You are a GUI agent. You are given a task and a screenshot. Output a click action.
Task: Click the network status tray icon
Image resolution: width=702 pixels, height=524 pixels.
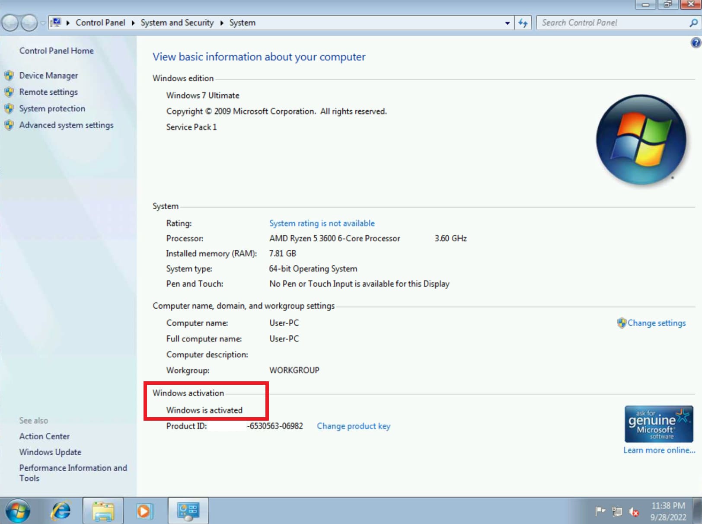(x=617, y=512)
